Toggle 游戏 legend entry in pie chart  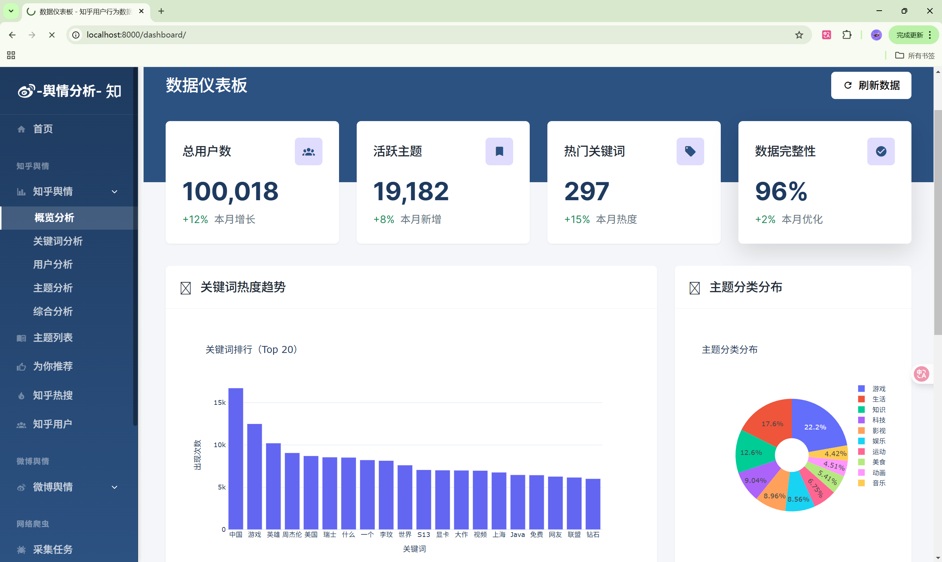[x=878, y=389]
